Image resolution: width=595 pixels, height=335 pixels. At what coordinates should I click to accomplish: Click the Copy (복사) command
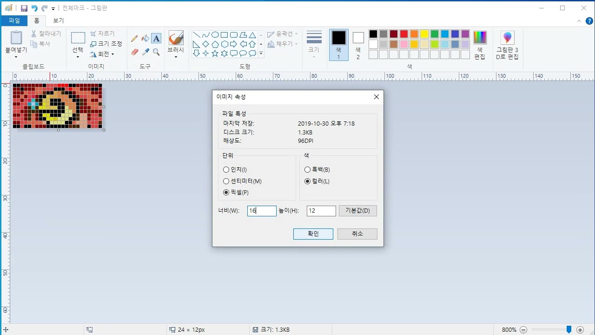tap(40, 44)
